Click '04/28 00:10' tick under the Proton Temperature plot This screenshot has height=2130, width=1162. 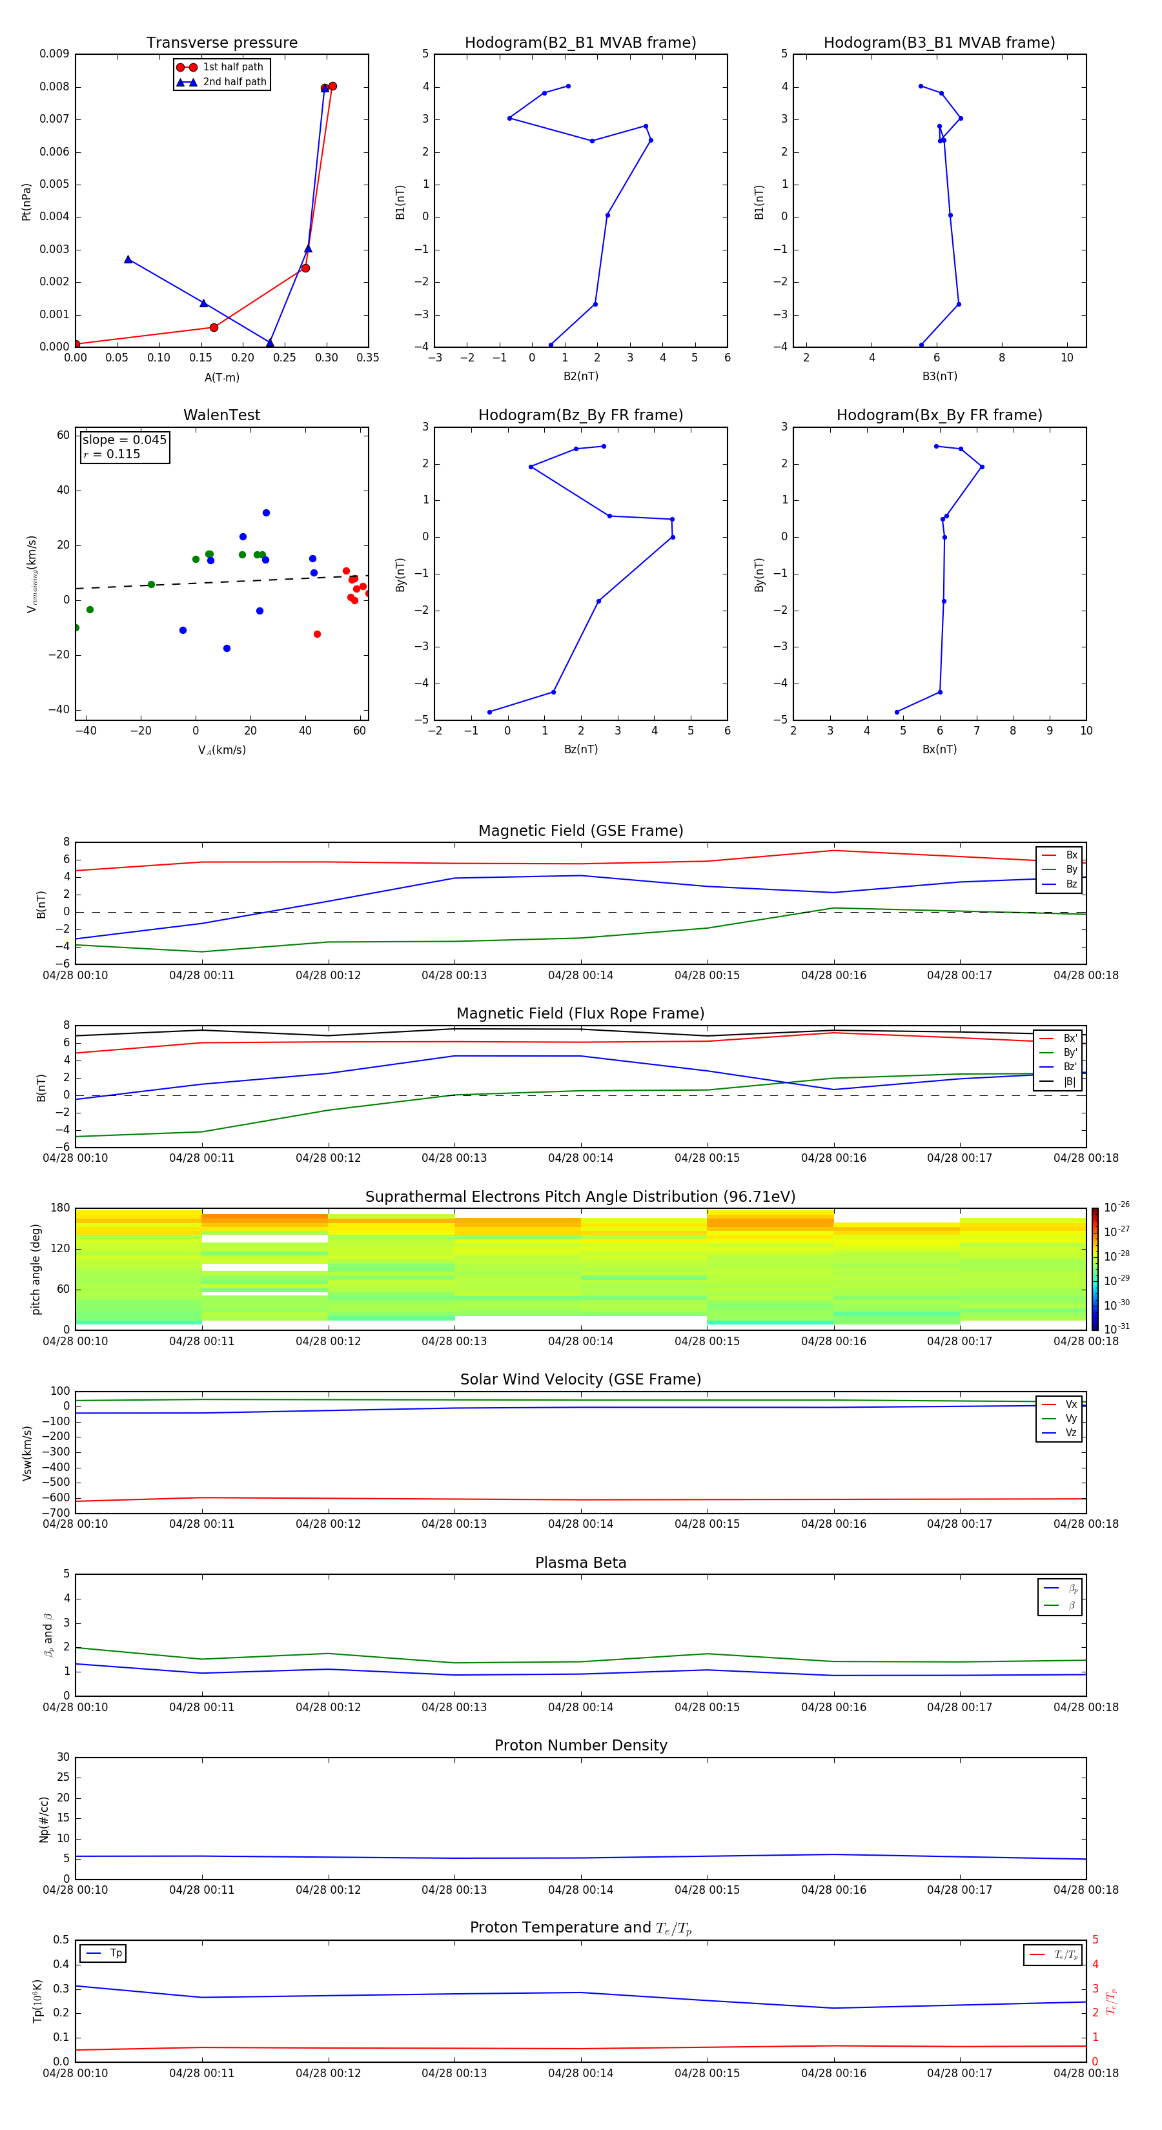pyautogui.click(x=76, y=2073)
